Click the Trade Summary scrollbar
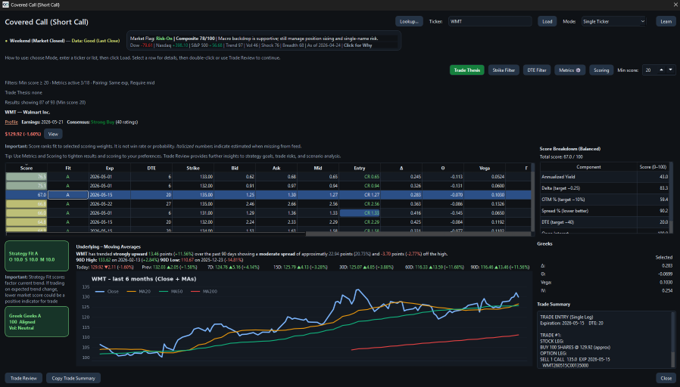This screenshot has width=680, height=387. tap(673, 340)
